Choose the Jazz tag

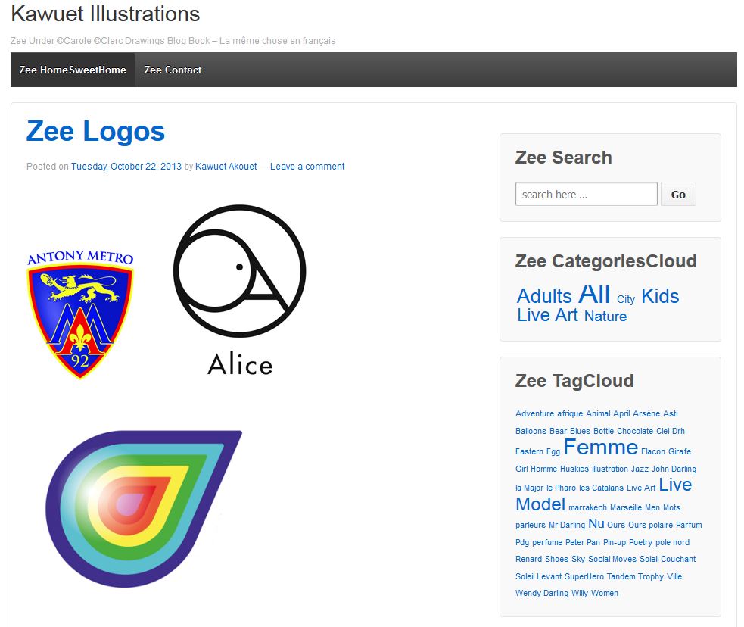[640, 469]
